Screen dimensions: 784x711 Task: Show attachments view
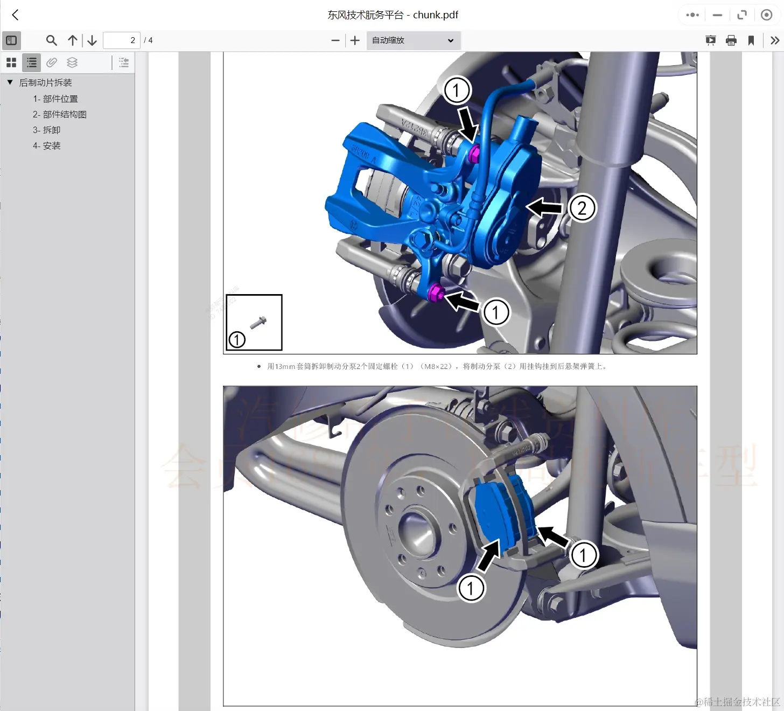(x=52, y=62)
